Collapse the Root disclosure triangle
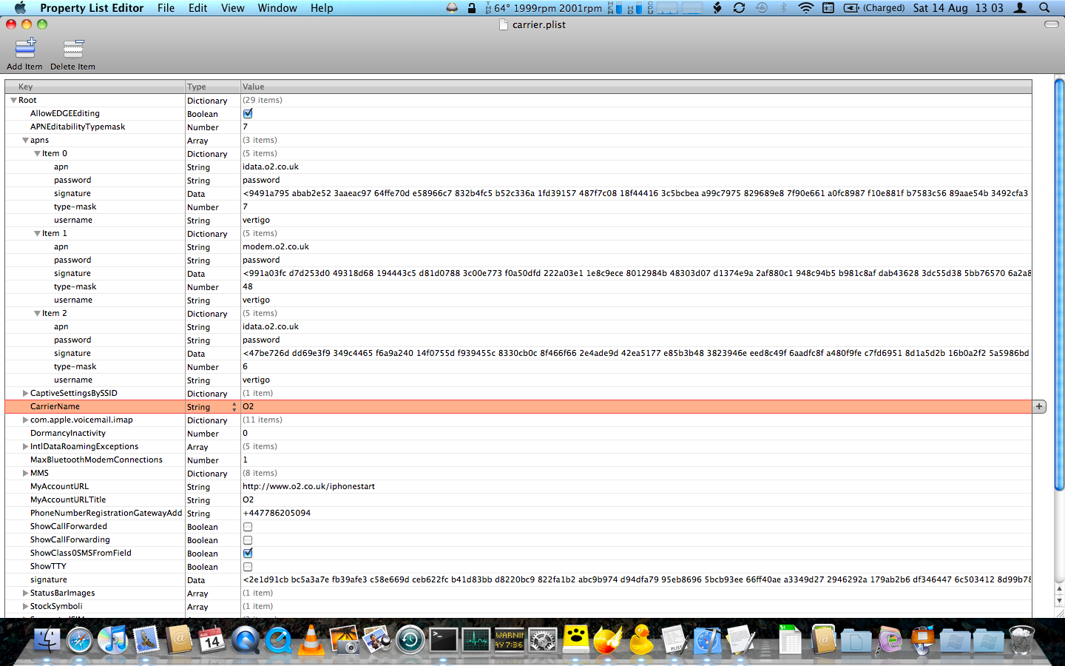 [13, 100]
